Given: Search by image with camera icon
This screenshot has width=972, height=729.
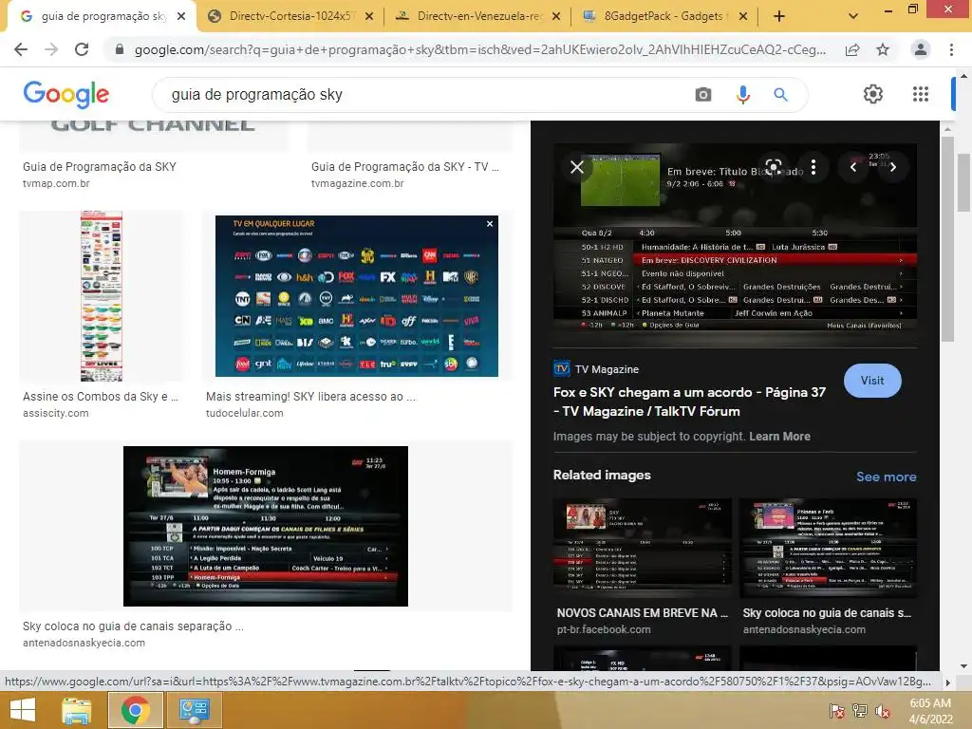Looking at the screenshot, I should coord(703,94).
